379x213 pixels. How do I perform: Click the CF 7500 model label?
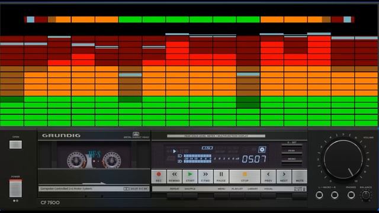click(x=50, y=202)
